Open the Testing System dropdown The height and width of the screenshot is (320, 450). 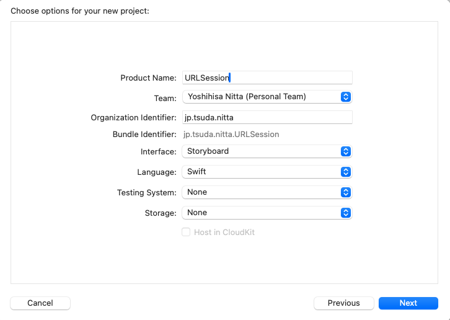267,192
